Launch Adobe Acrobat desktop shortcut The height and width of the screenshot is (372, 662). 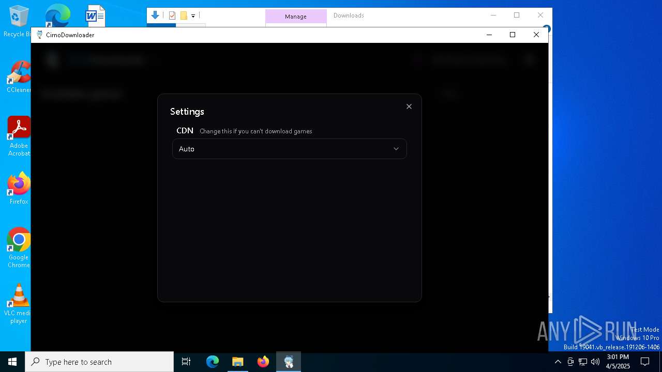point(19,136)
